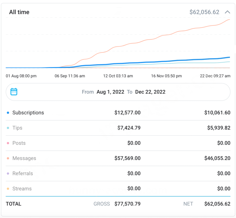The height and width of the screenshot is (218, 236).
Task: Click the All time heading
Action: [19, 12]
